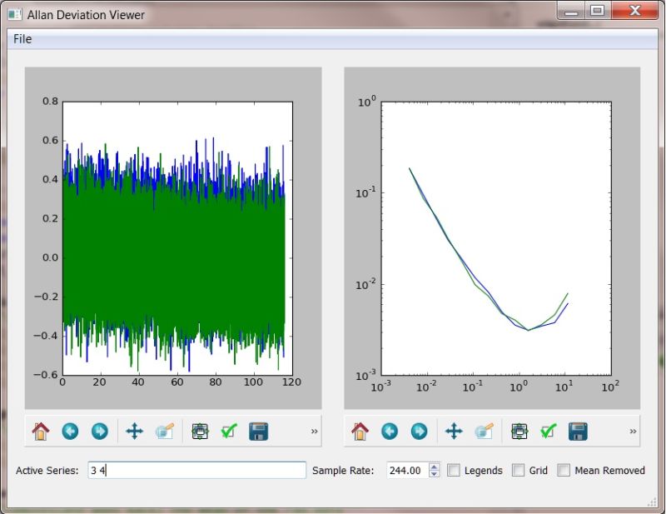This screenshot has width=666, height=514.
Task: Expand the overflow chevron on the right toolbar
Action: 634,431
